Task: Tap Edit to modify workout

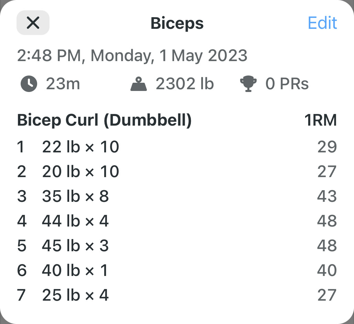Action: click(x=322, y=23)
